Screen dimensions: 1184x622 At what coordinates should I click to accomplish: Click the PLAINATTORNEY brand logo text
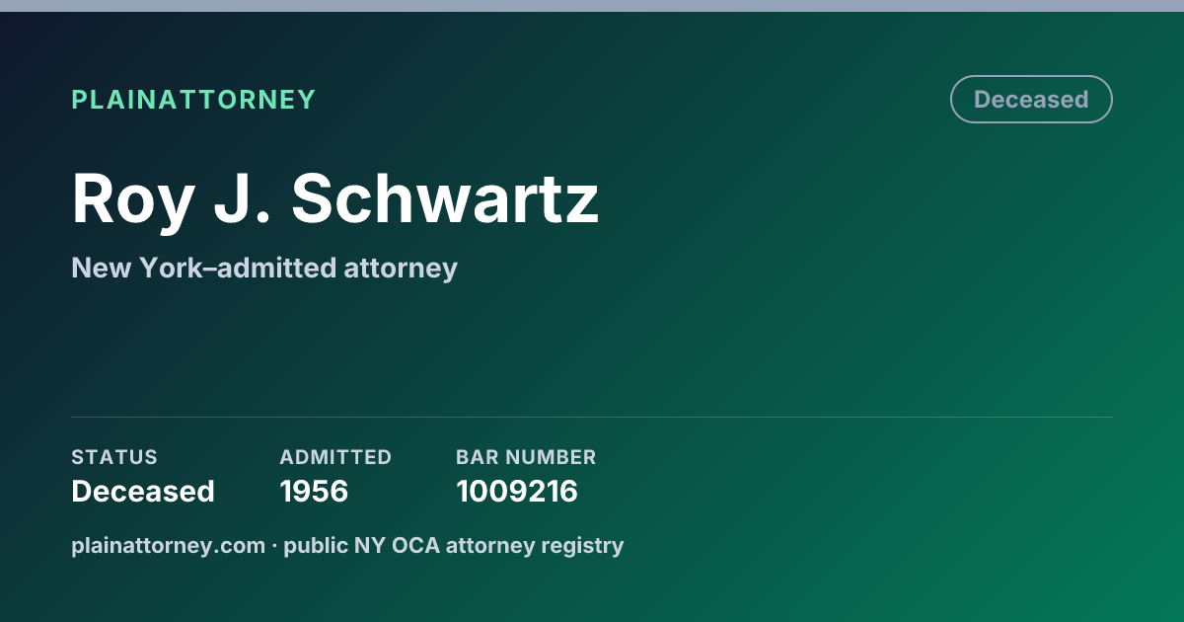tap(193, 100)
